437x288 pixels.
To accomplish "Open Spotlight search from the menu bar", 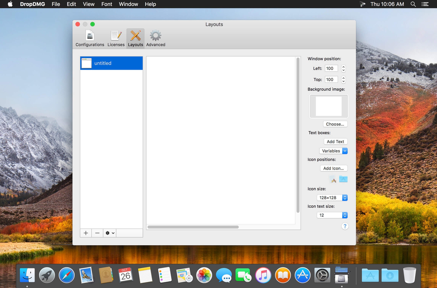I will pos(413,4).
